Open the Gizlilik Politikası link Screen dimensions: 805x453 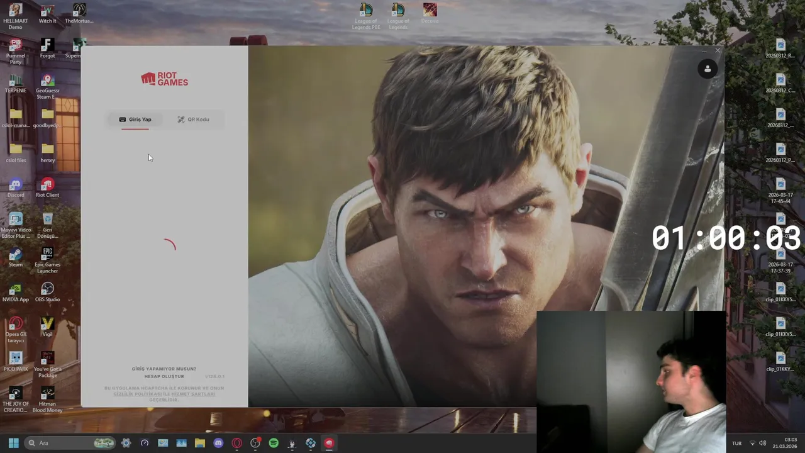point(138,394)
